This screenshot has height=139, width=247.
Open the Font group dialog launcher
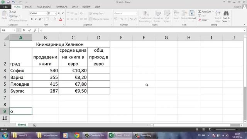(64, 25)
